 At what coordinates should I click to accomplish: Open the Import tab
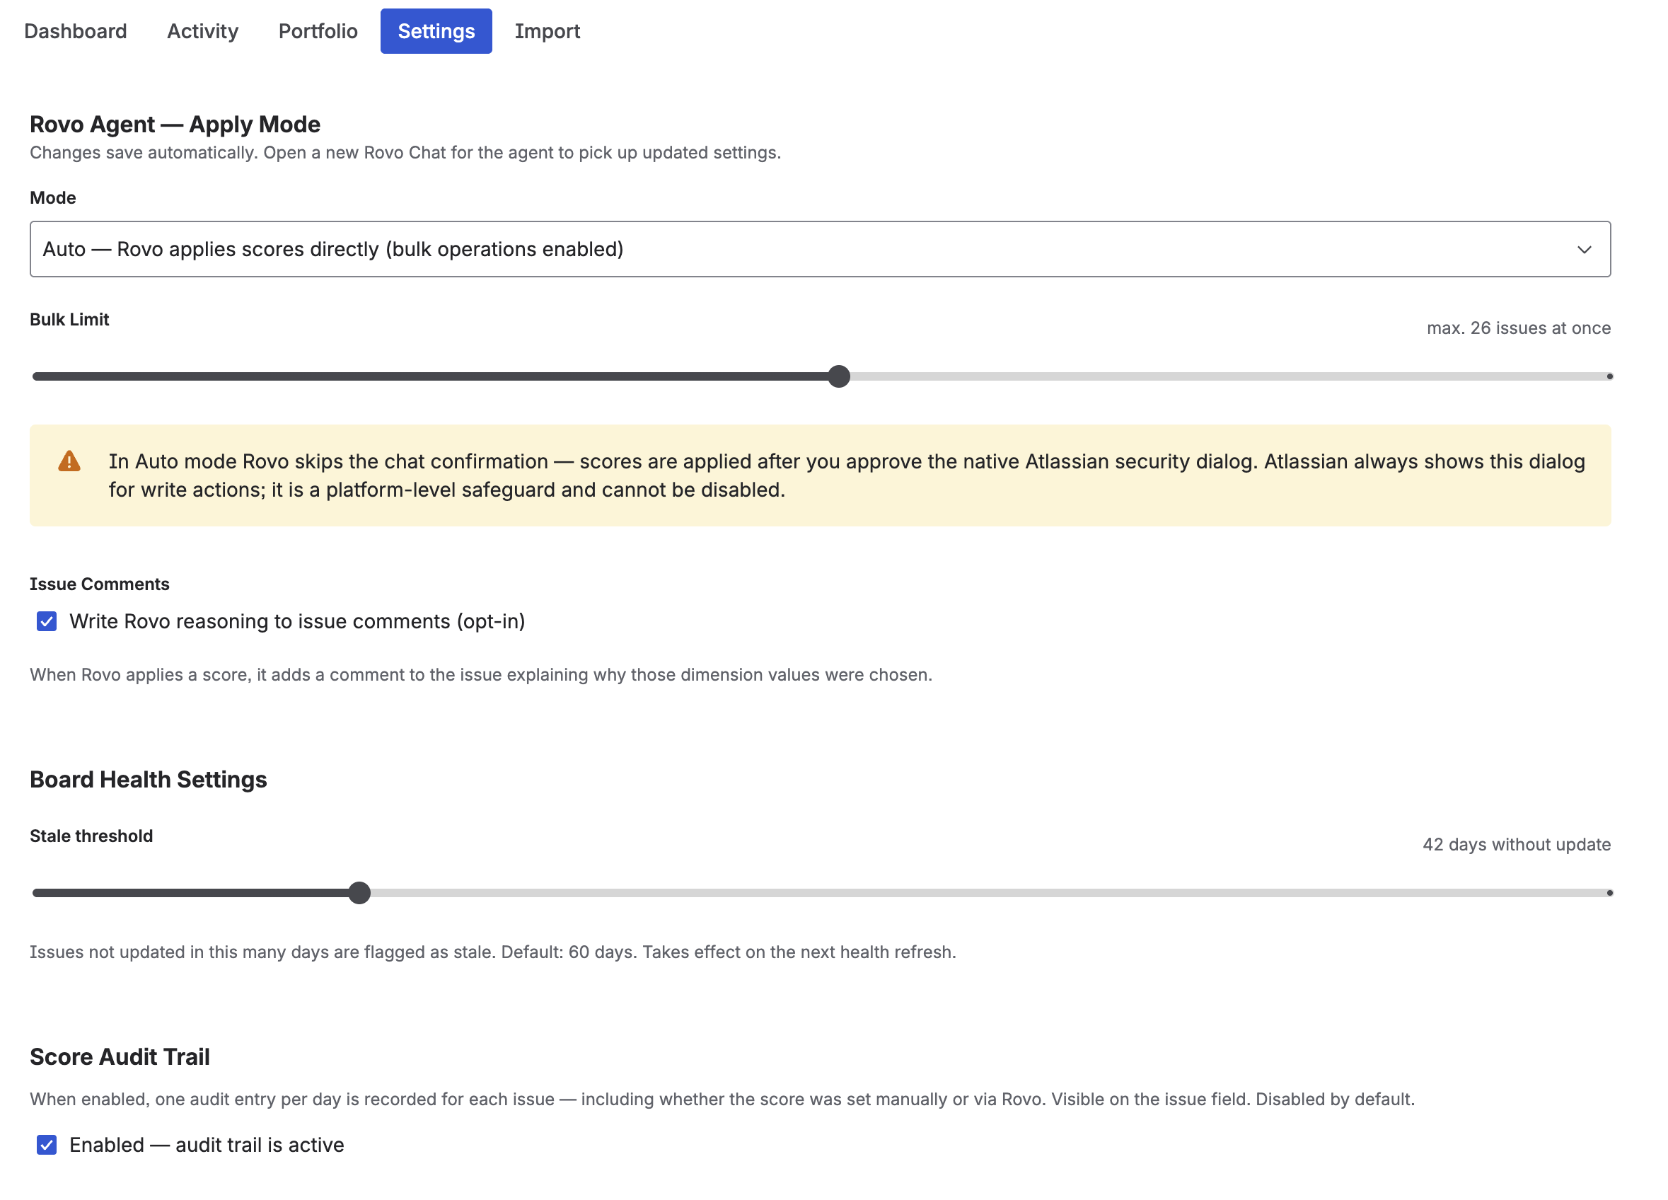pyautogui.click(x=548, y=31)
